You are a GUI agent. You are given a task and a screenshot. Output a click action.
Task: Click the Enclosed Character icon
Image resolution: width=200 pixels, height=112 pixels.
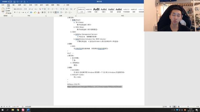(x=45, y=12)
